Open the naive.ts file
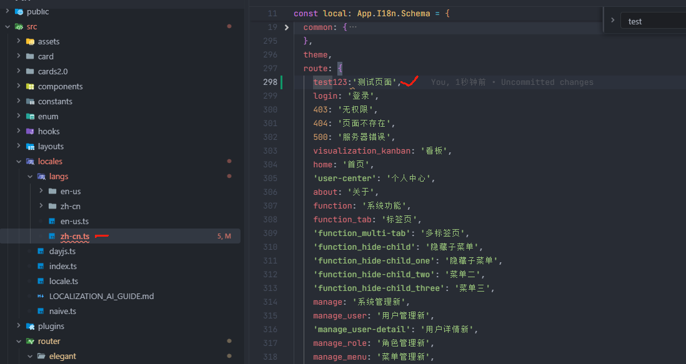686x364 pixels. tap(62, 312)
